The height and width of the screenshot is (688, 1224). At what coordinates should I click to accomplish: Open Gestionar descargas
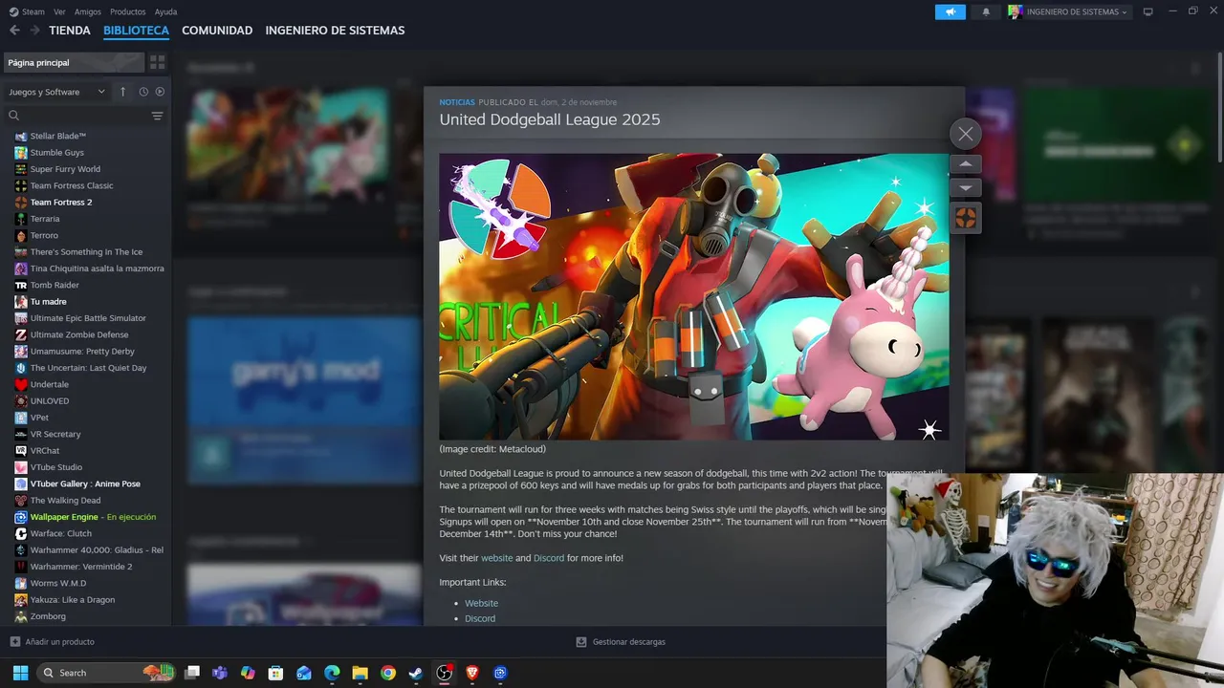[x=621, y=641]
